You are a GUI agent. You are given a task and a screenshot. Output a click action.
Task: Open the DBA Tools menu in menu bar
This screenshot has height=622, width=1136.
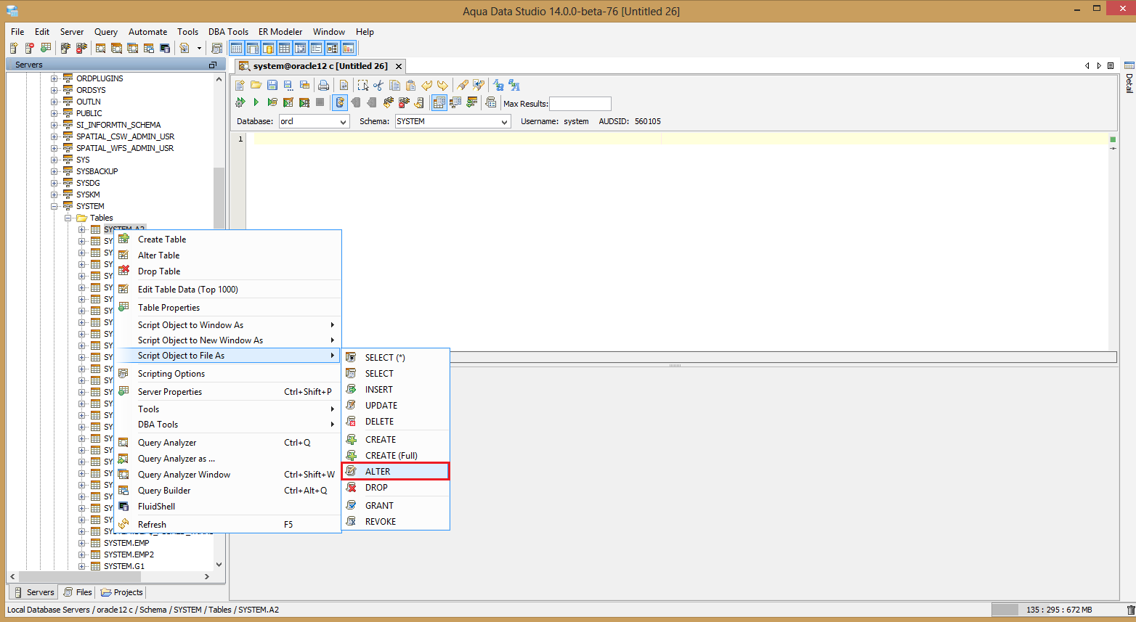(x=228, y=32)
